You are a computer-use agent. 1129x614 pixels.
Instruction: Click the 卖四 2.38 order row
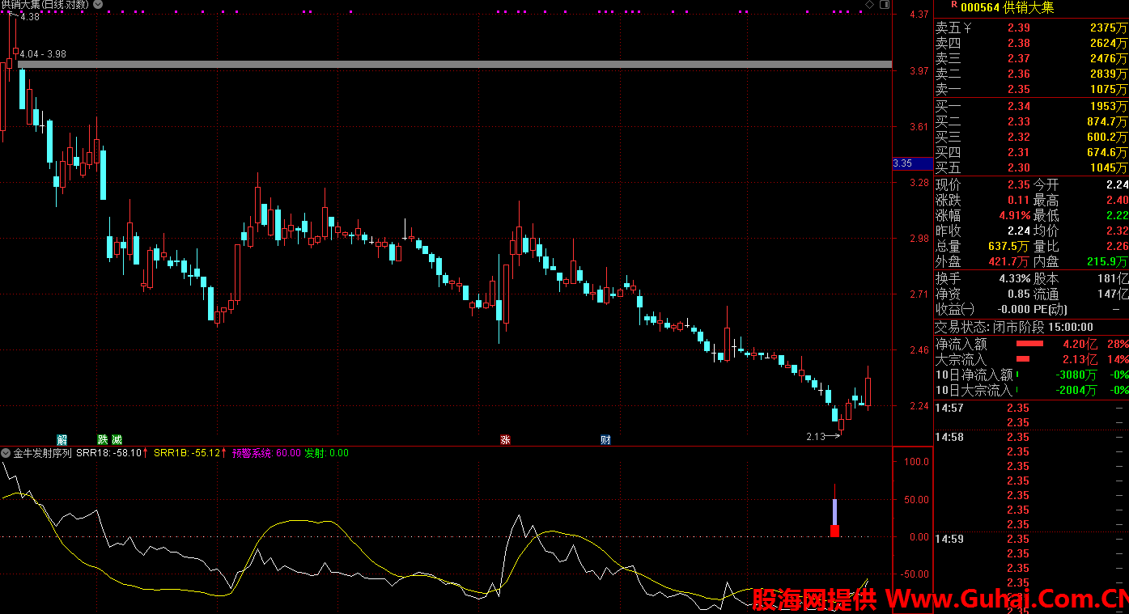coord(1031,44)
